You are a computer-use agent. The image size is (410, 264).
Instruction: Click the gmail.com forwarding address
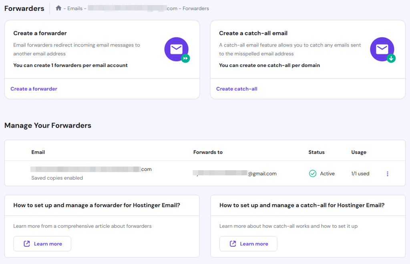click(235, 173)
